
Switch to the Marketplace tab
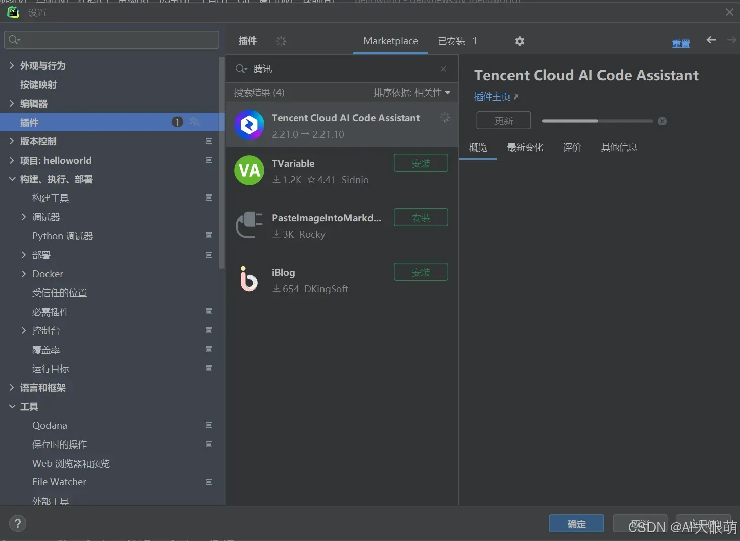(391, 41)
